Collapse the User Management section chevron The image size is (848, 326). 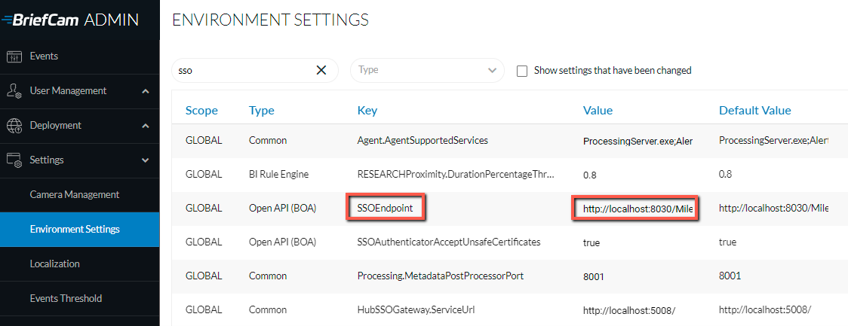pyautogui.click(x=145, y=91)
